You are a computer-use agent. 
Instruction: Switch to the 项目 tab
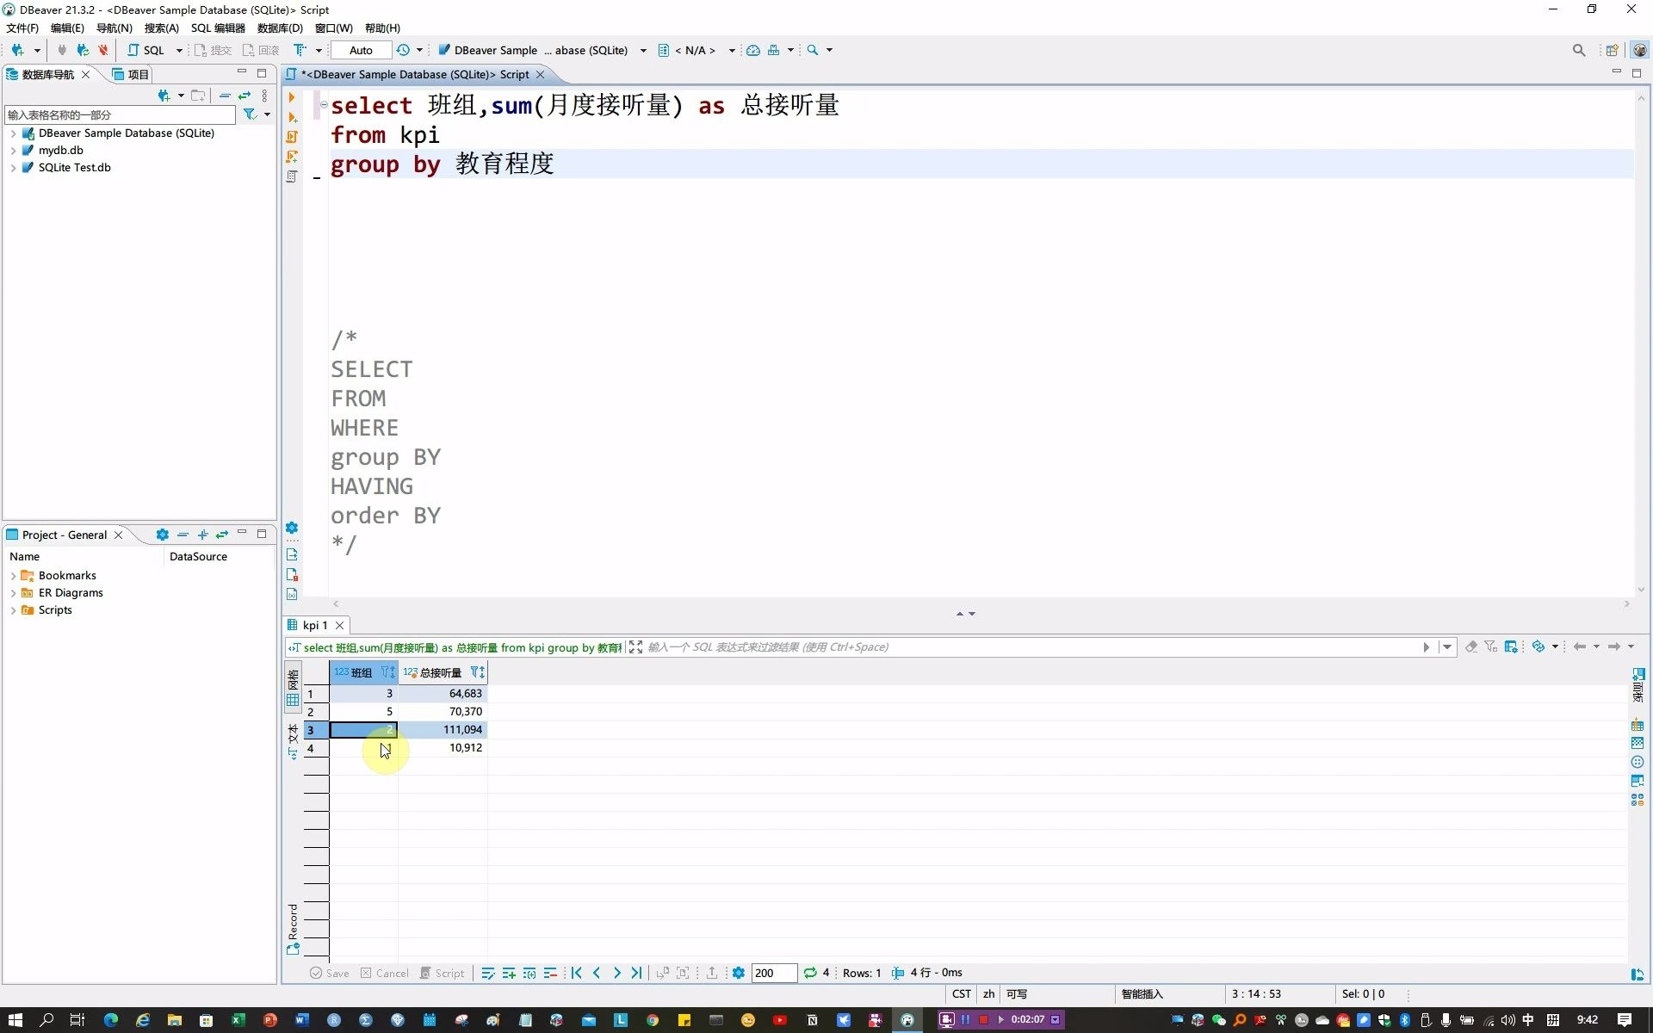(136, 74)
